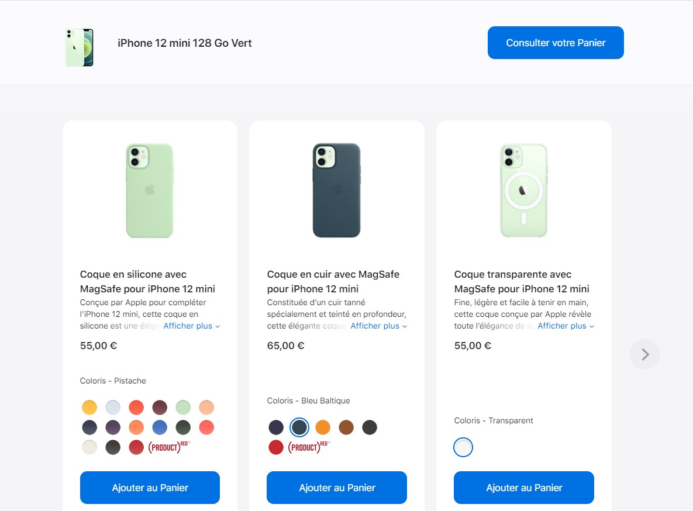Select the Transparent color swatch
Image resolution: width=693 pixels, height=511 pixels.
(463, 447)
